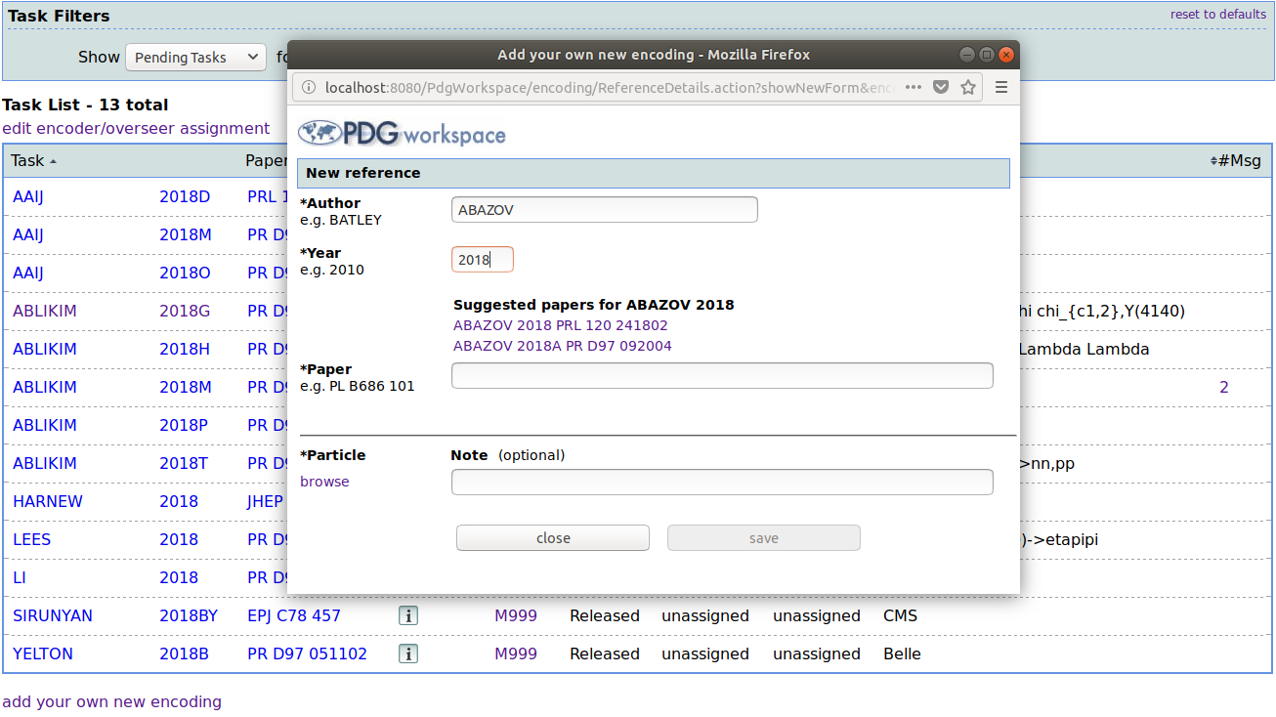Click into the Year input field
Viewport: 1276px width, 717px height.
point(482,260)
